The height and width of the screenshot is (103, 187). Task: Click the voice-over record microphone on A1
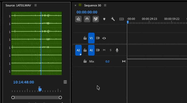117,50
